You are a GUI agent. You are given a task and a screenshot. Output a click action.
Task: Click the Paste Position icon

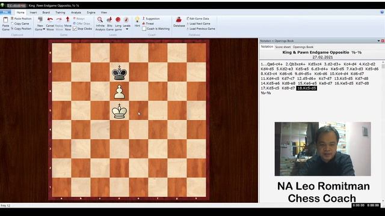click(12, 19)
